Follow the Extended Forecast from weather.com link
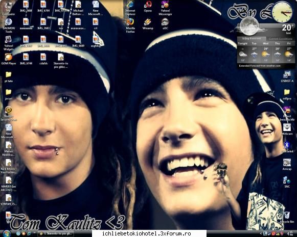The width and height of the screenshot is (297, 237). pyautogui.click(x=260, y=66)
